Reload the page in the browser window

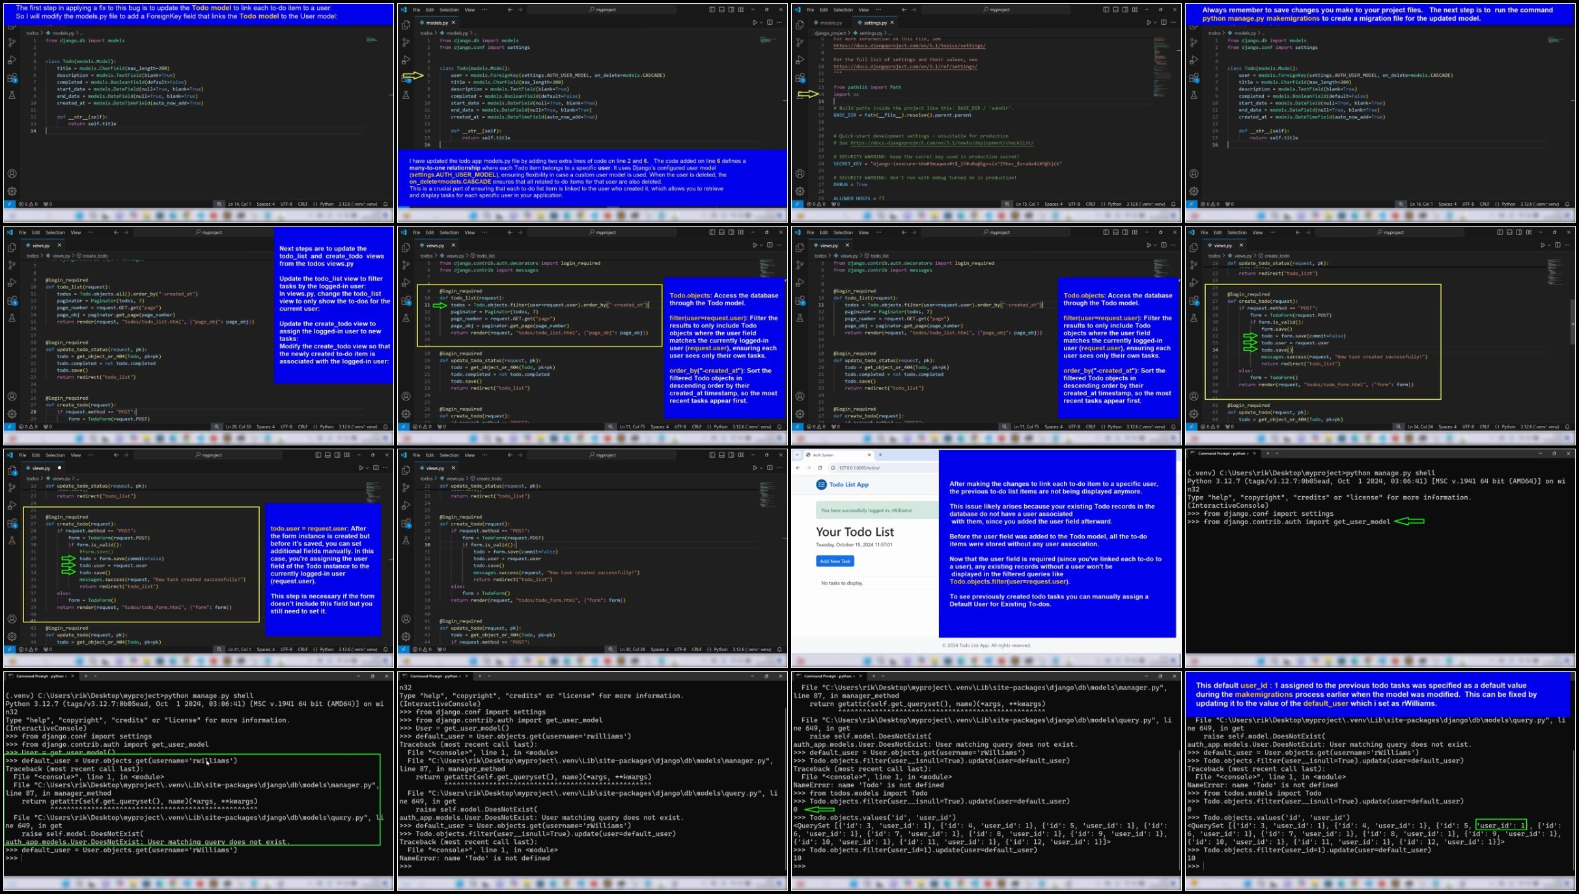coord(820,468)
